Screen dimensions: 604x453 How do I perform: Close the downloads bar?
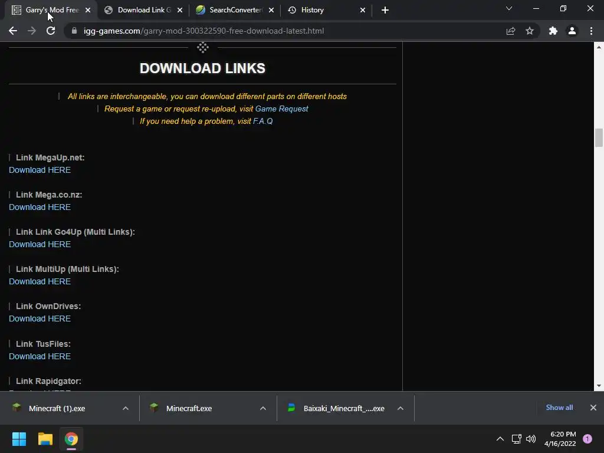point(593,408)
